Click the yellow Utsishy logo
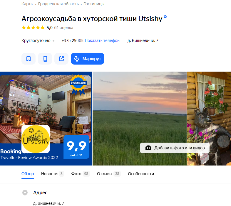 point(36,139)
